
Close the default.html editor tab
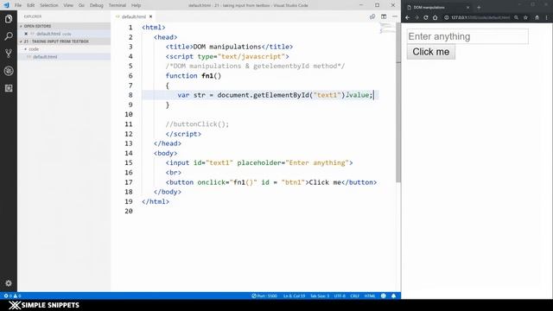coord(150,16)
